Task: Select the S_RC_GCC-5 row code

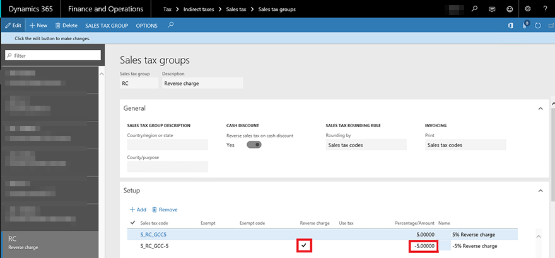Action: [155, 246]
